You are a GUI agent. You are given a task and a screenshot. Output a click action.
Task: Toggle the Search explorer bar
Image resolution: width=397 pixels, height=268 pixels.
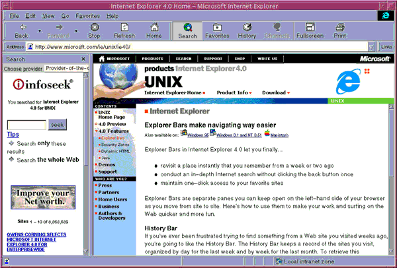(x=188, y=30)
